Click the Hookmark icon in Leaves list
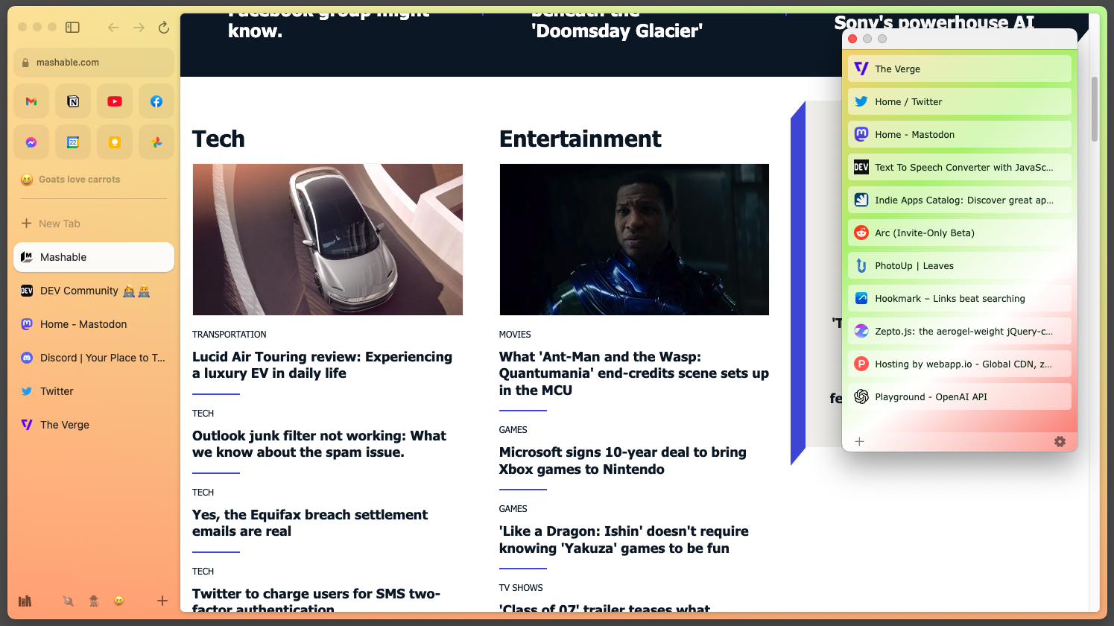 click(x=861, y=299)
